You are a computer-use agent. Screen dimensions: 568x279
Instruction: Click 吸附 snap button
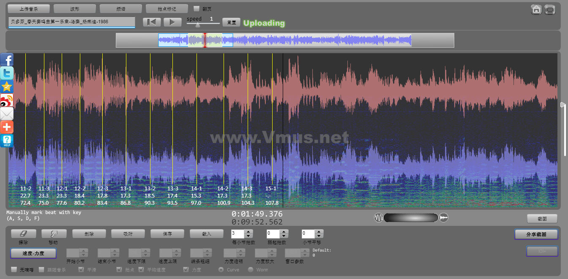[x=128, y=233]
